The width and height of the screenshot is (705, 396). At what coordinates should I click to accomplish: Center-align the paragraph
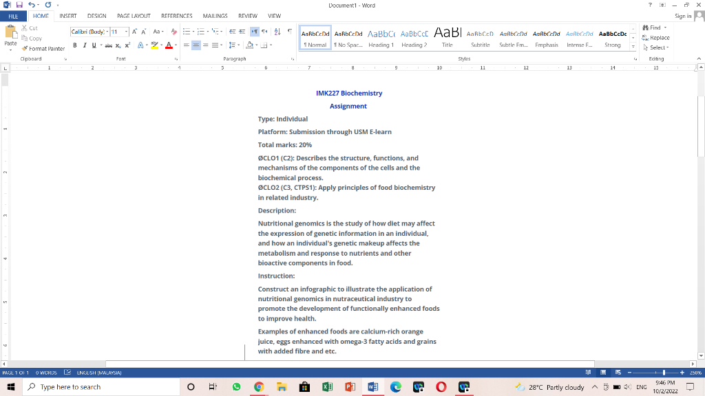[196, 45]
